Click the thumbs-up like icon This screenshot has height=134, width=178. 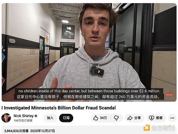[96, 118]
